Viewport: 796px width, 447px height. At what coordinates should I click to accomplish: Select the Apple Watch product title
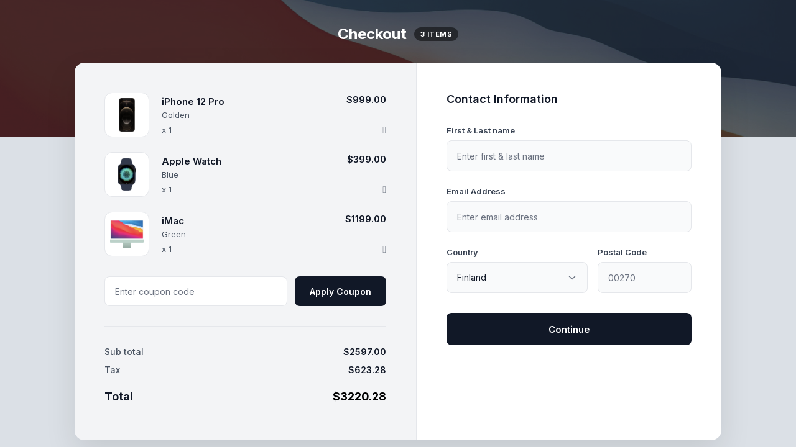pos(192,161)
